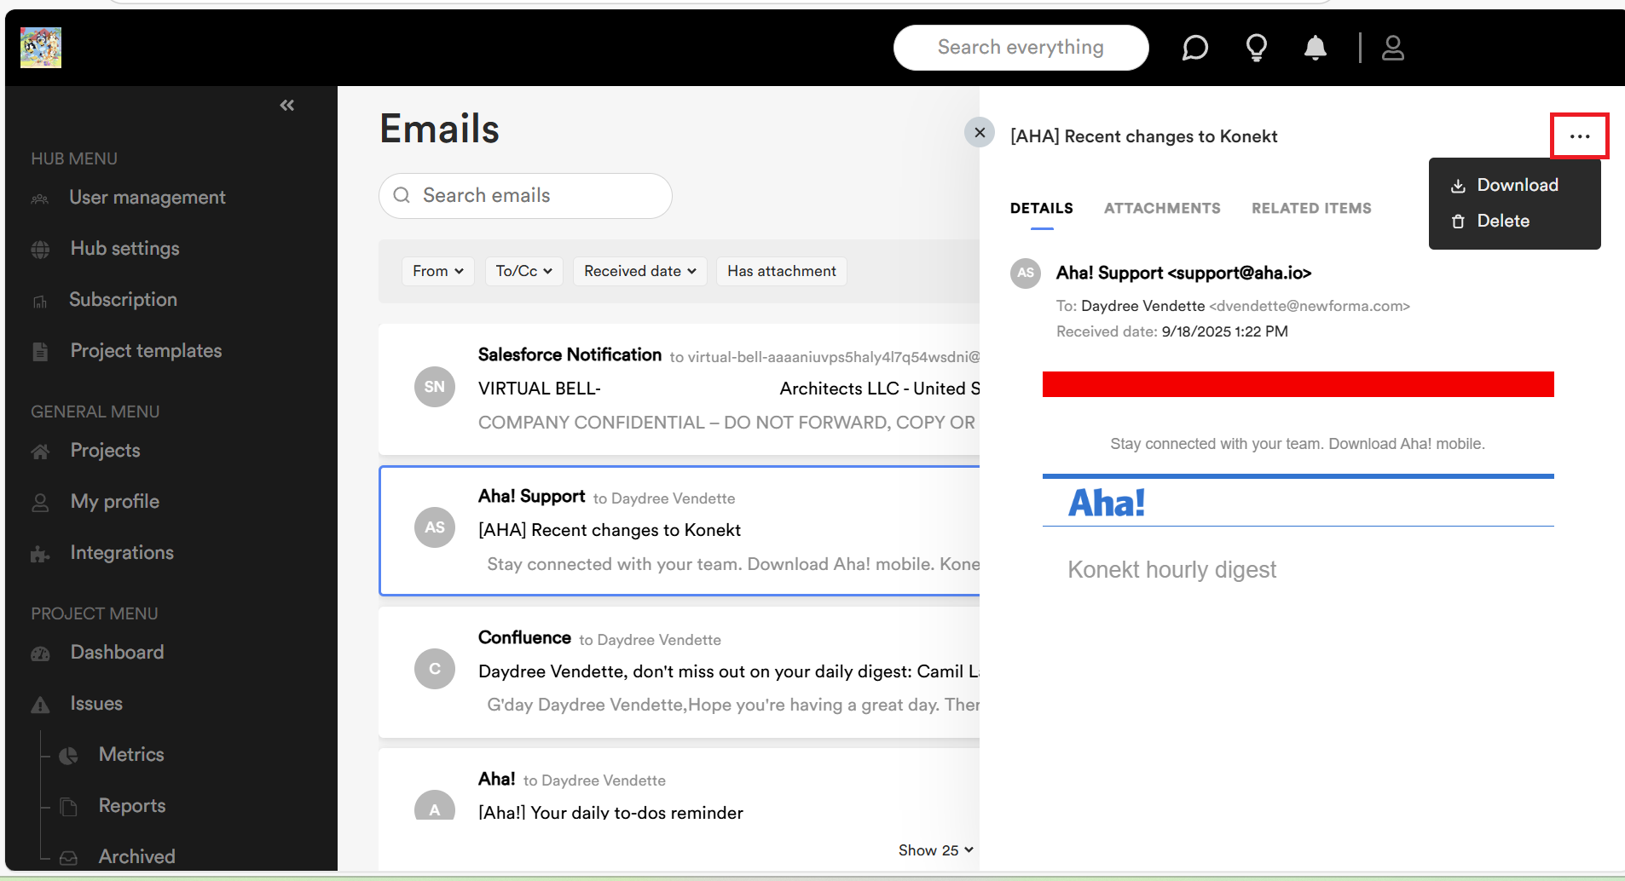This screenshot has width=1625, height=881.
Task: Open the lightbulb ideas icon
Action: (x=1256, y=48)
